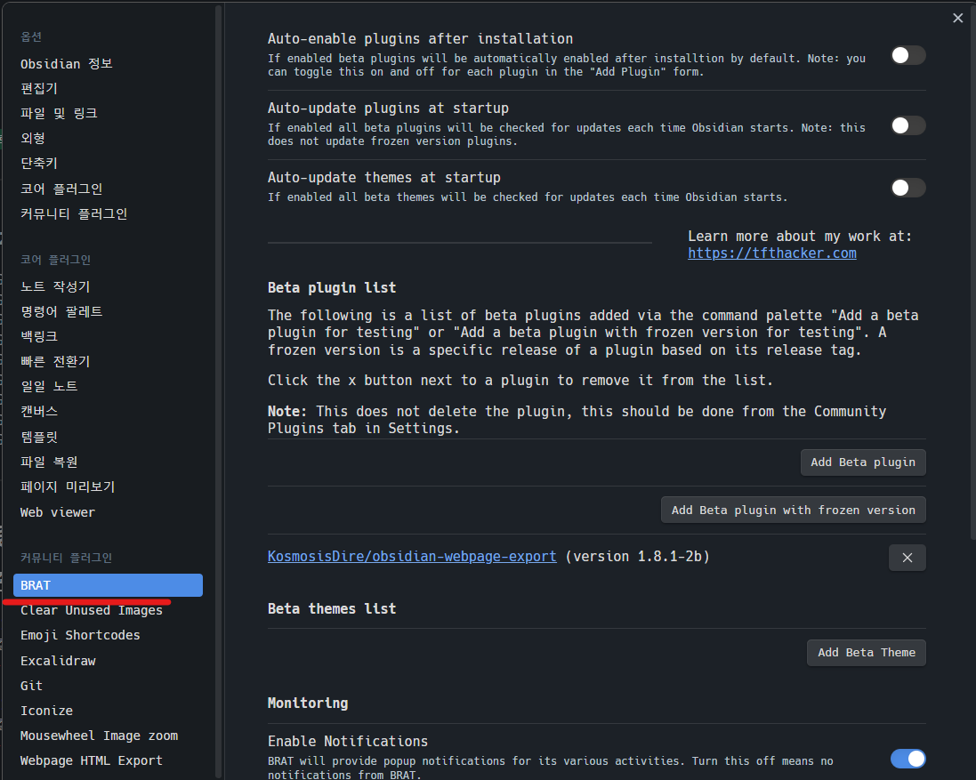Open 파일 복원 plugin settings
The image size is (976, 780).
108,462
